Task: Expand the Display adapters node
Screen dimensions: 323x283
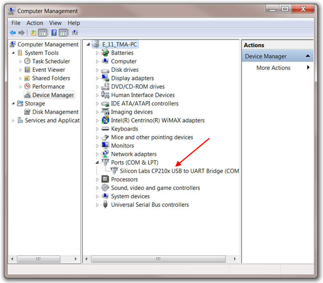Action: coord(97,78)
